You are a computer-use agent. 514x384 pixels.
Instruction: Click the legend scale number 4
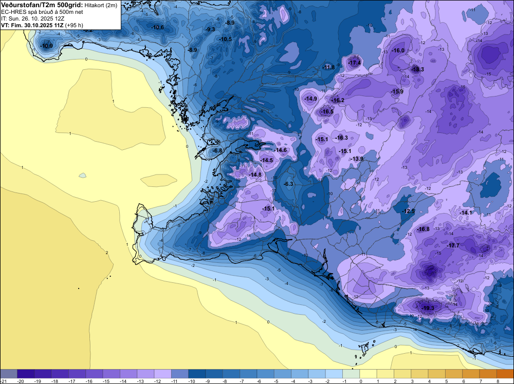point(429,381)
